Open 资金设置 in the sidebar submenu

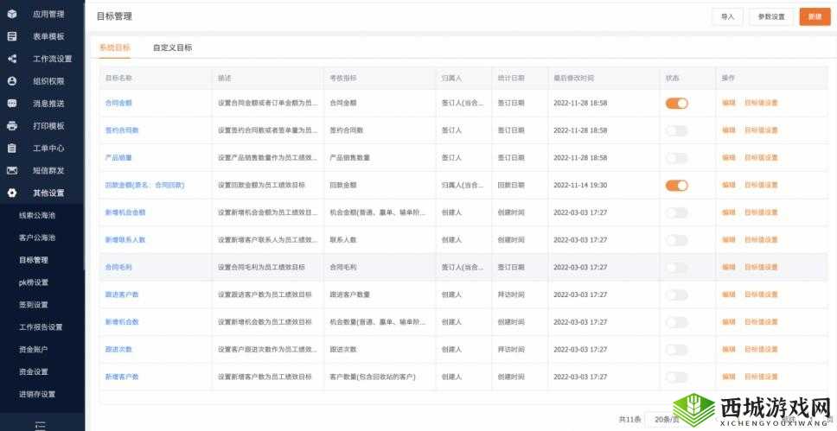(x=34, y=371)
